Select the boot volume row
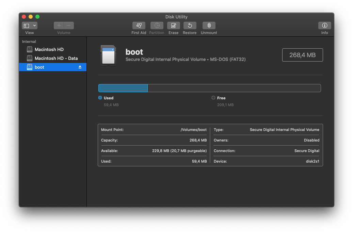Image resolution: width=353 pixels, height=232 pixels. click(53, 67)
